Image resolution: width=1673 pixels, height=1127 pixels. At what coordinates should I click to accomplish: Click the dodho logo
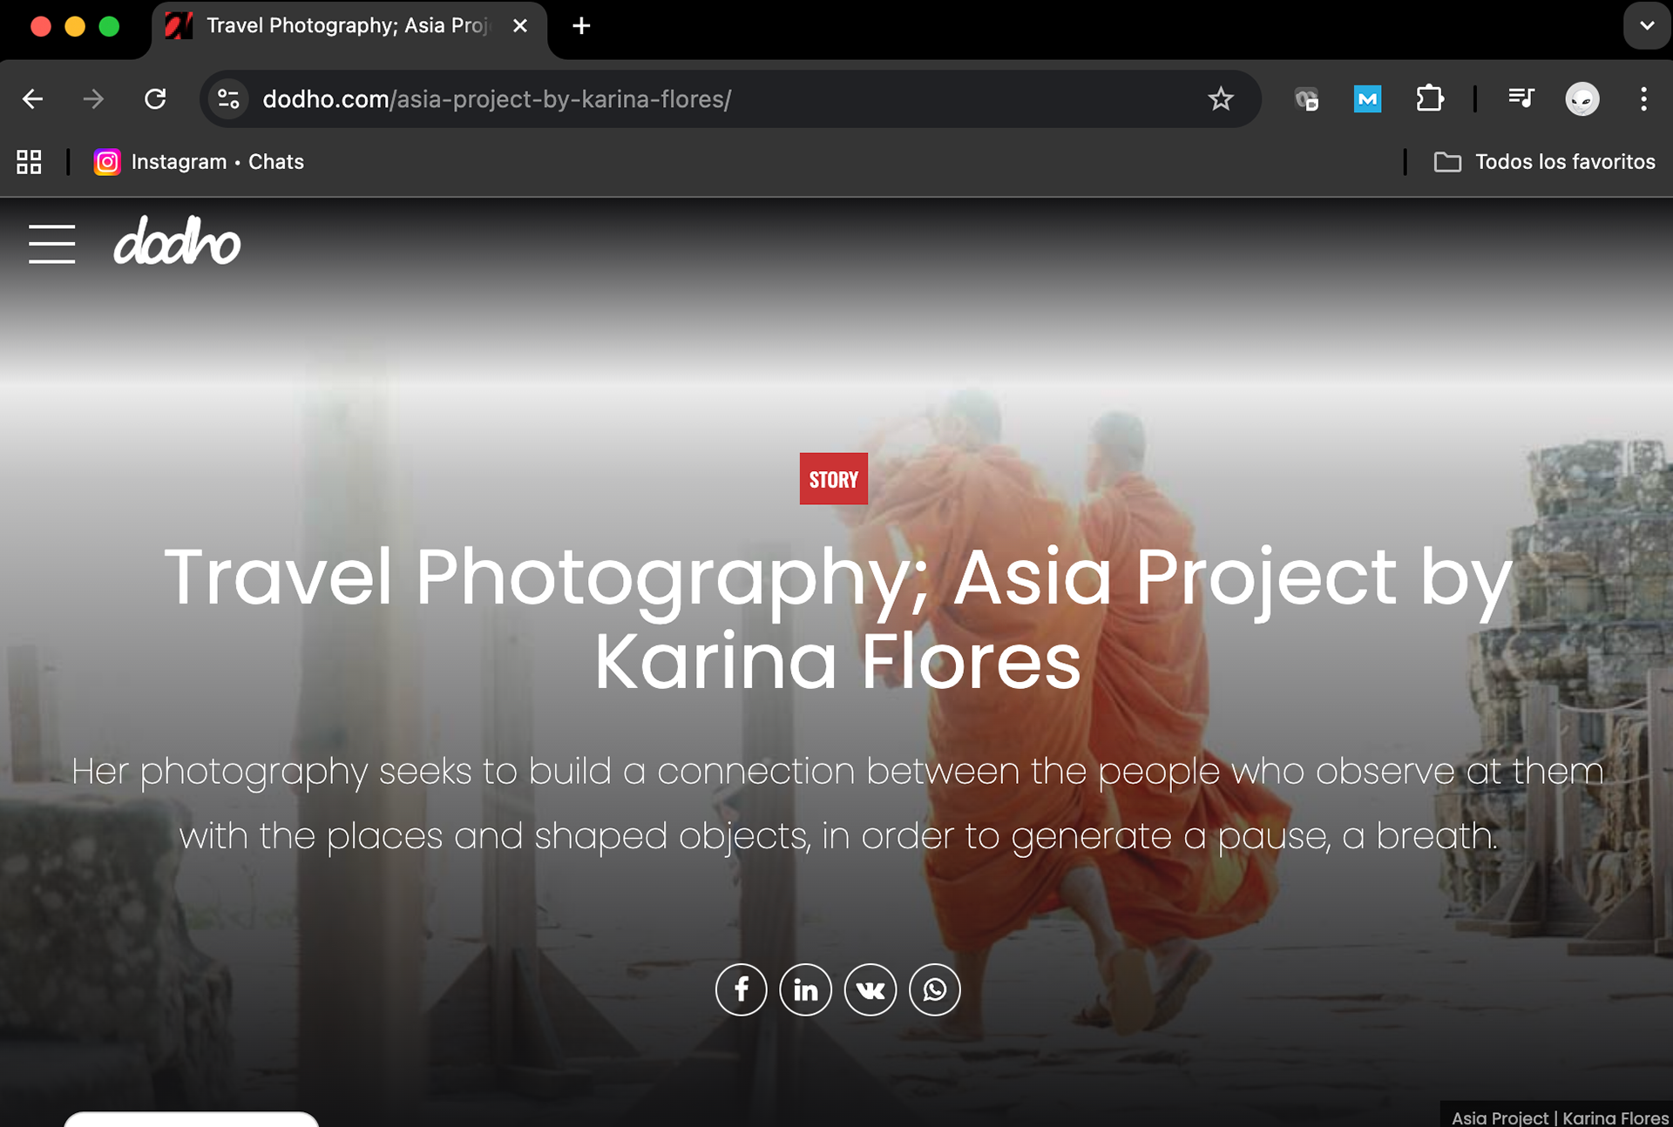click(177, 241)
